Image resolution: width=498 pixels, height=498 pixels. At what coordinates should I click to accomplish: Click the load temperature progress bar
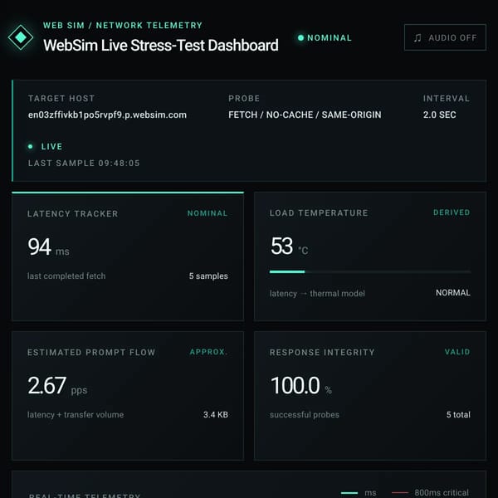(x=369, y=272)
